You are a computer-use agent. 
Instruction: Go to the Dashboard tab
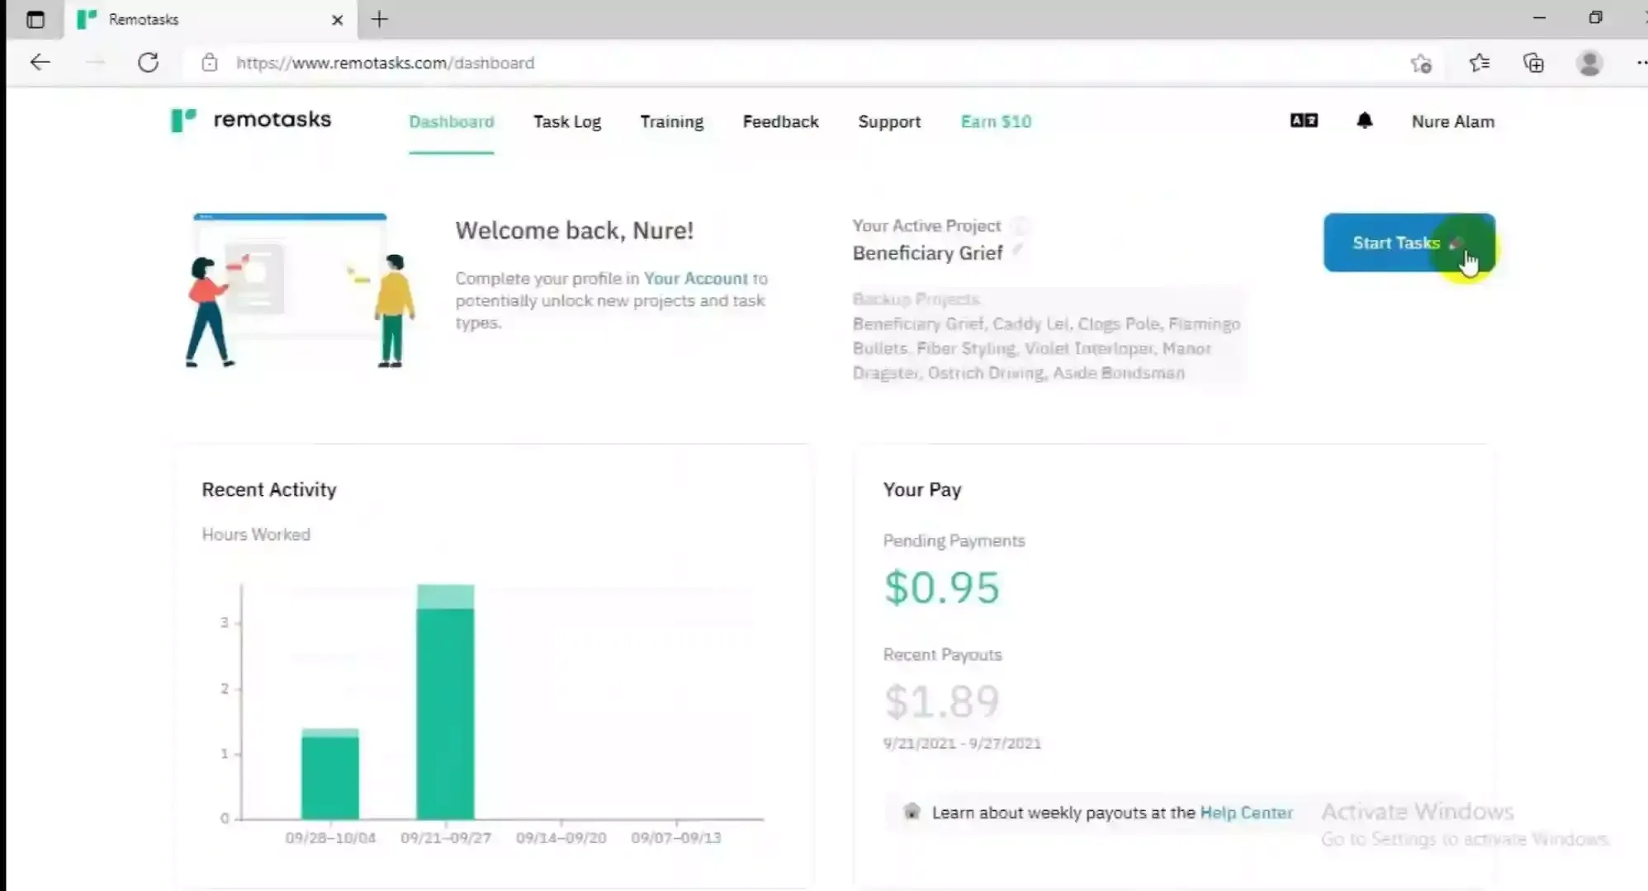pos(452,121)
